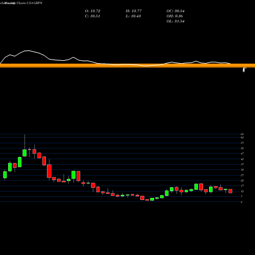Click the "L: 10.43" low price value
Screen dimensions: 255x255
pos(133,16)
